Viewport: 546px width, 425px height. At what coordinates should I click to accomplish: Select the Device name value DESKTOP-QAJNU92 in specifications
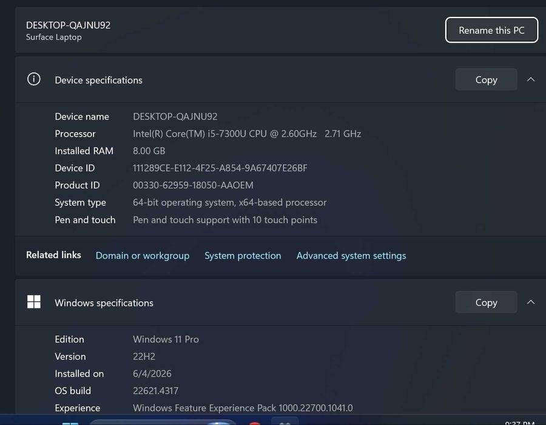tap(175, 117)
